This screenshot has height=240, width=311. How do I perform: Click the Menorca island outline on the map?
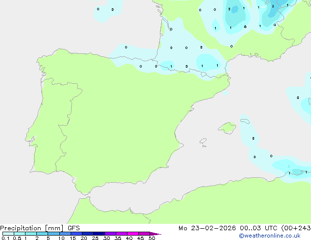245,121
